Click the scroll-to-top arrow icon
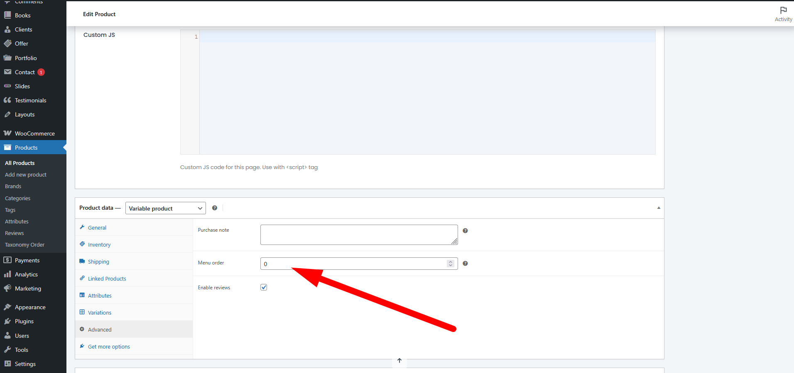 tap(399, 361)
